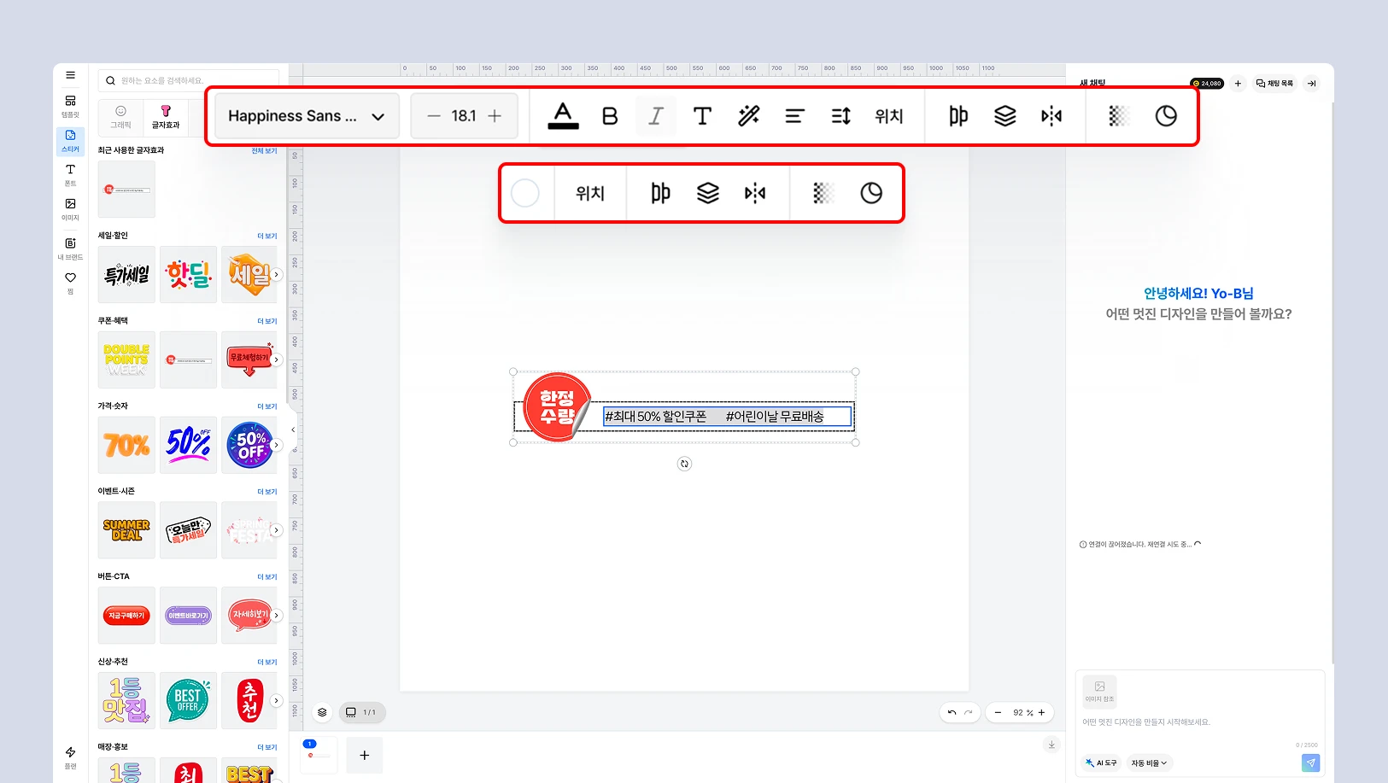Expand the 이벤트·시즌 row with arrow
Image resolution: width=1388 pixels, height=783 pixels.
276,530
